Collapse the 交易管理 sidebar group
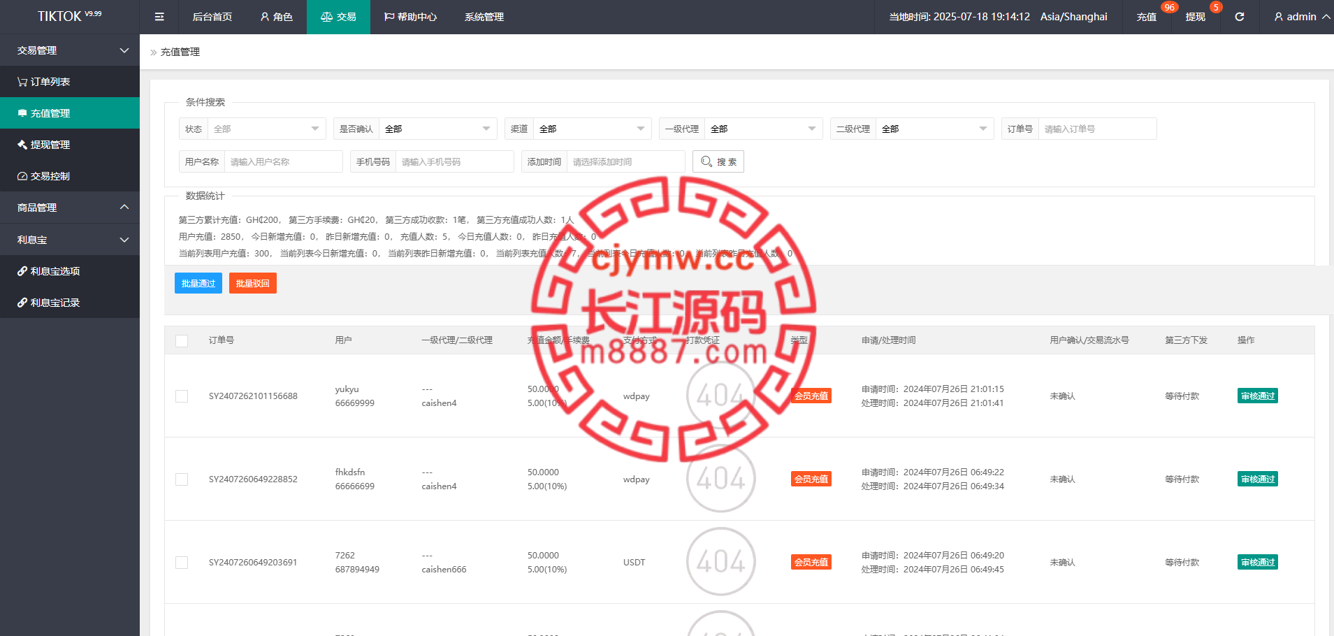The height and width of the screenshot is (636, 1334). click(70, 50)
